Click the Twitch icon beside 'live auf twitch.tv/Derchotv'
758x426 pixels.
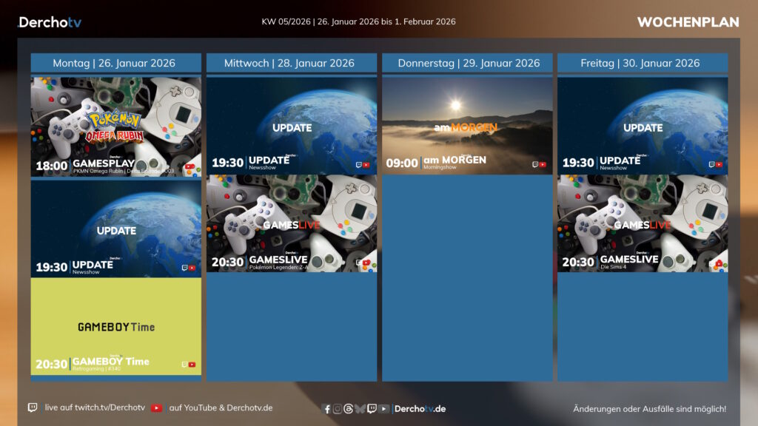[33, 408]
